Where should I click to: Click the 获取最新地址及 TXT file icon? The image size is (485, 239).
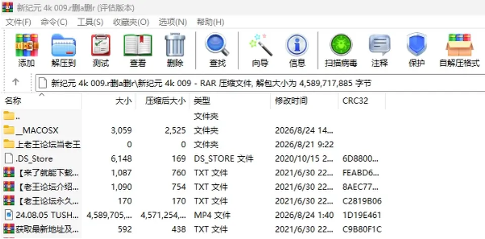9,229
